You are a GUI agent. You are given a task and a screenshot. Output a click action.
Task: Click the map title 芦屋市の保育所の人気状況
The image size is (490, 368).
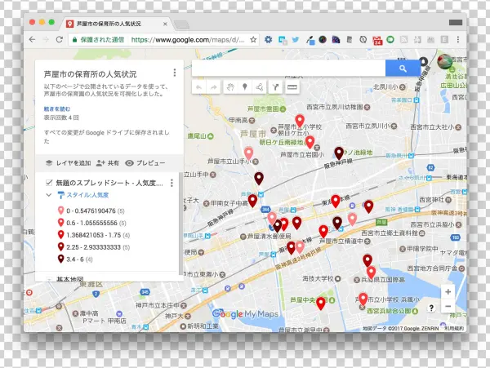pos(90,74)
